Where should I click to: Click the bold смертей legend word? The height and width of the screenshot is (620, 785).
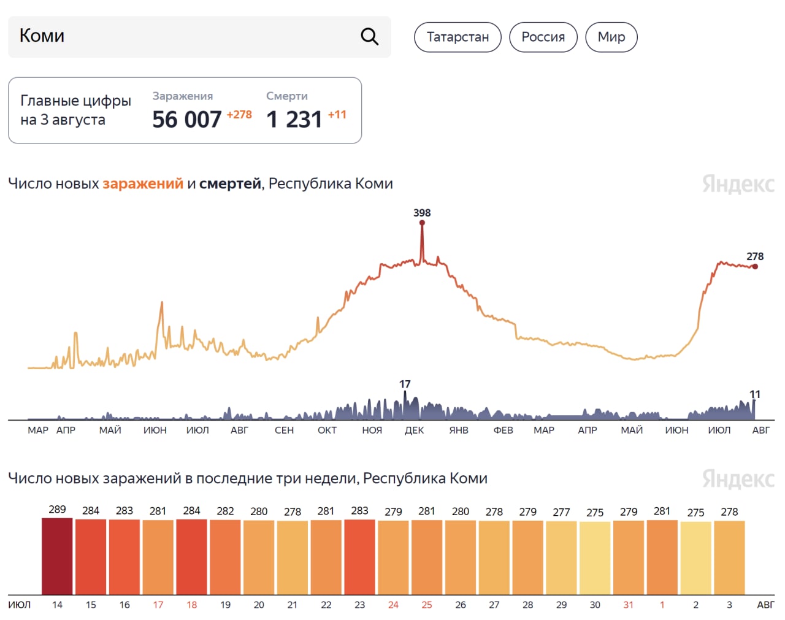(x=230, y=183)
